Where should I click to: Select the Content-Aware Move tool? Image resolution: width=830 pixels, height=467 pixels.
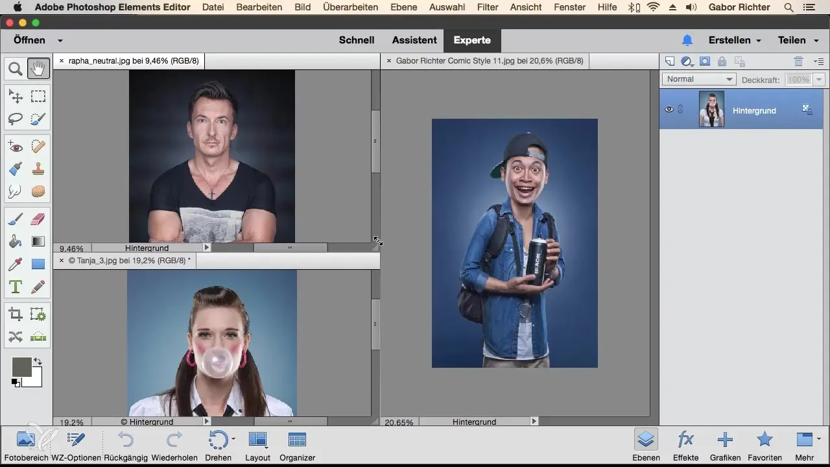tap(16, 337)
